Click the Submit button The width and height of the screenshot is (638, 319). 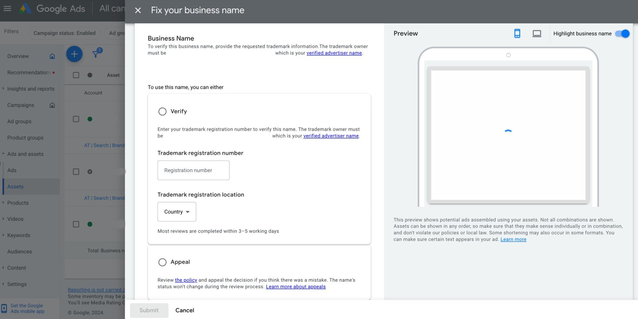point(149,310)
